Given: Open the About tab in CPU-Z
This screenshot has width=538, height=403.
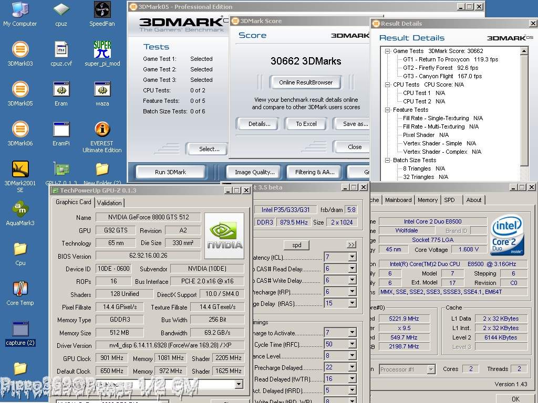Looking at the screenshot, I should 474,200.
